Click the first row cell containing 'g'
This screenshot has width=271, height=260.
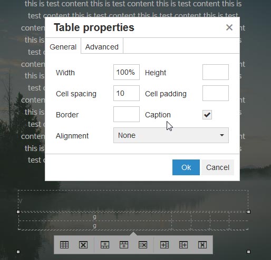[x=94, y=217]
